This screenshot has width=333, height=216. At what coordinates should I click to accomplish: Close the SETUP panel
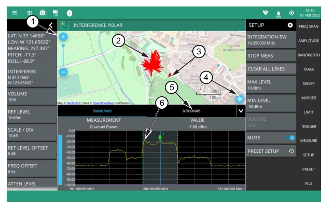(290, 25)
